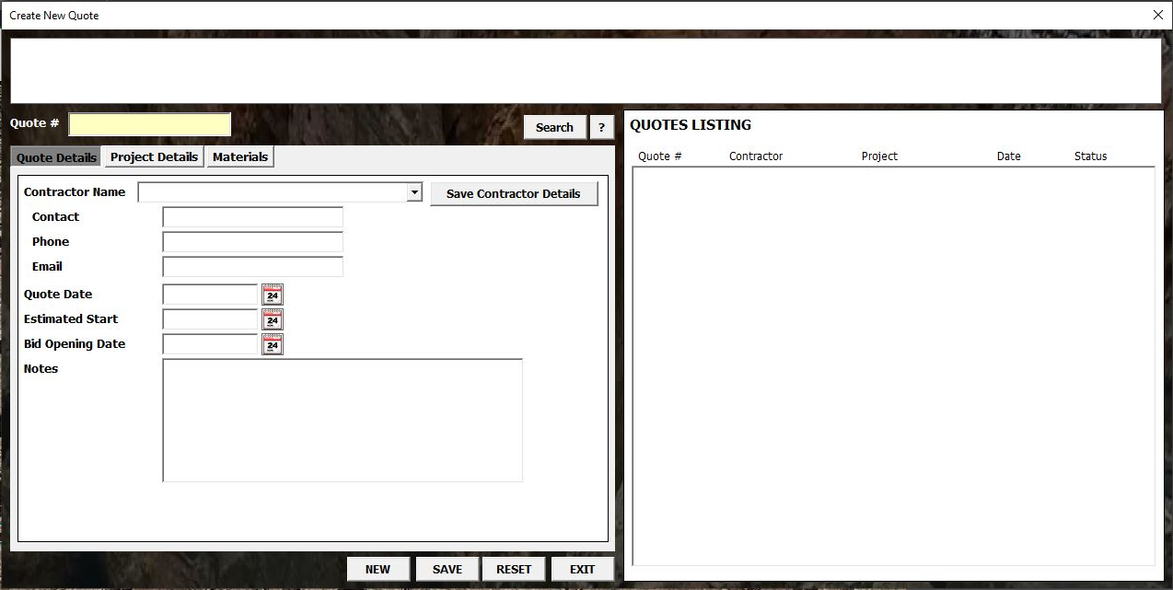Click the Status column header in Quotes Listing
Screen dimensions: 1173x590
[1089, 156]
